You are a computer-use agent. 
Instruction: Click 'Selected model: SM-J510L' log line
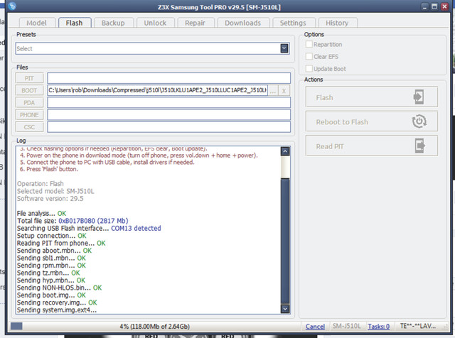click(x=55, y=191)
